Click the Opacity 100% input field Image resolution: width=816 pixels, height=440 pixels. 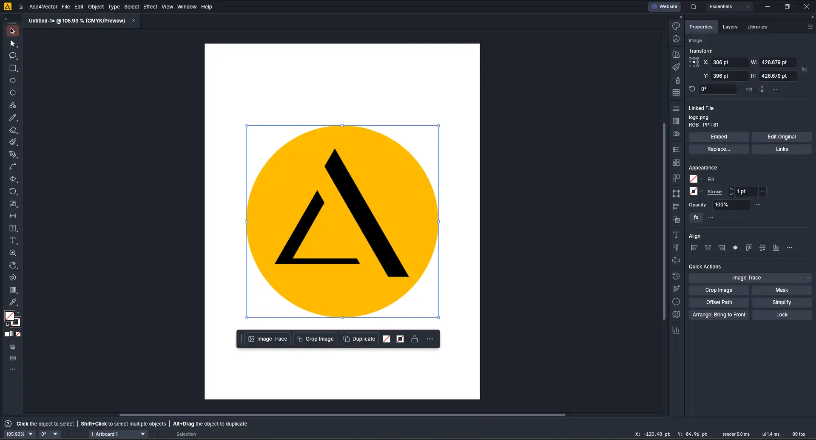click(731, 205)
